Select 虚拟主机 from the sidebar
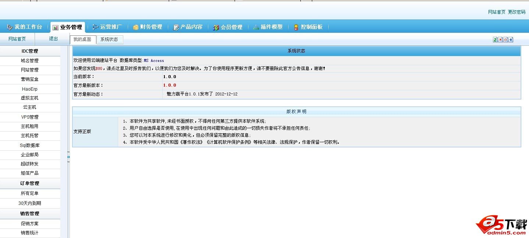This screenshot has width=529, height=238. [x=30, y=98]
